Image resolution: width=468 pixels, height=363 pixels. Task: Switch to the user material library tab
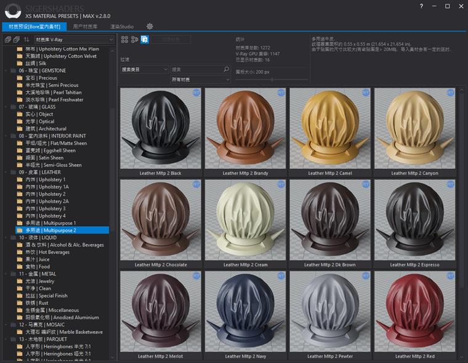[x=86, y=27]
